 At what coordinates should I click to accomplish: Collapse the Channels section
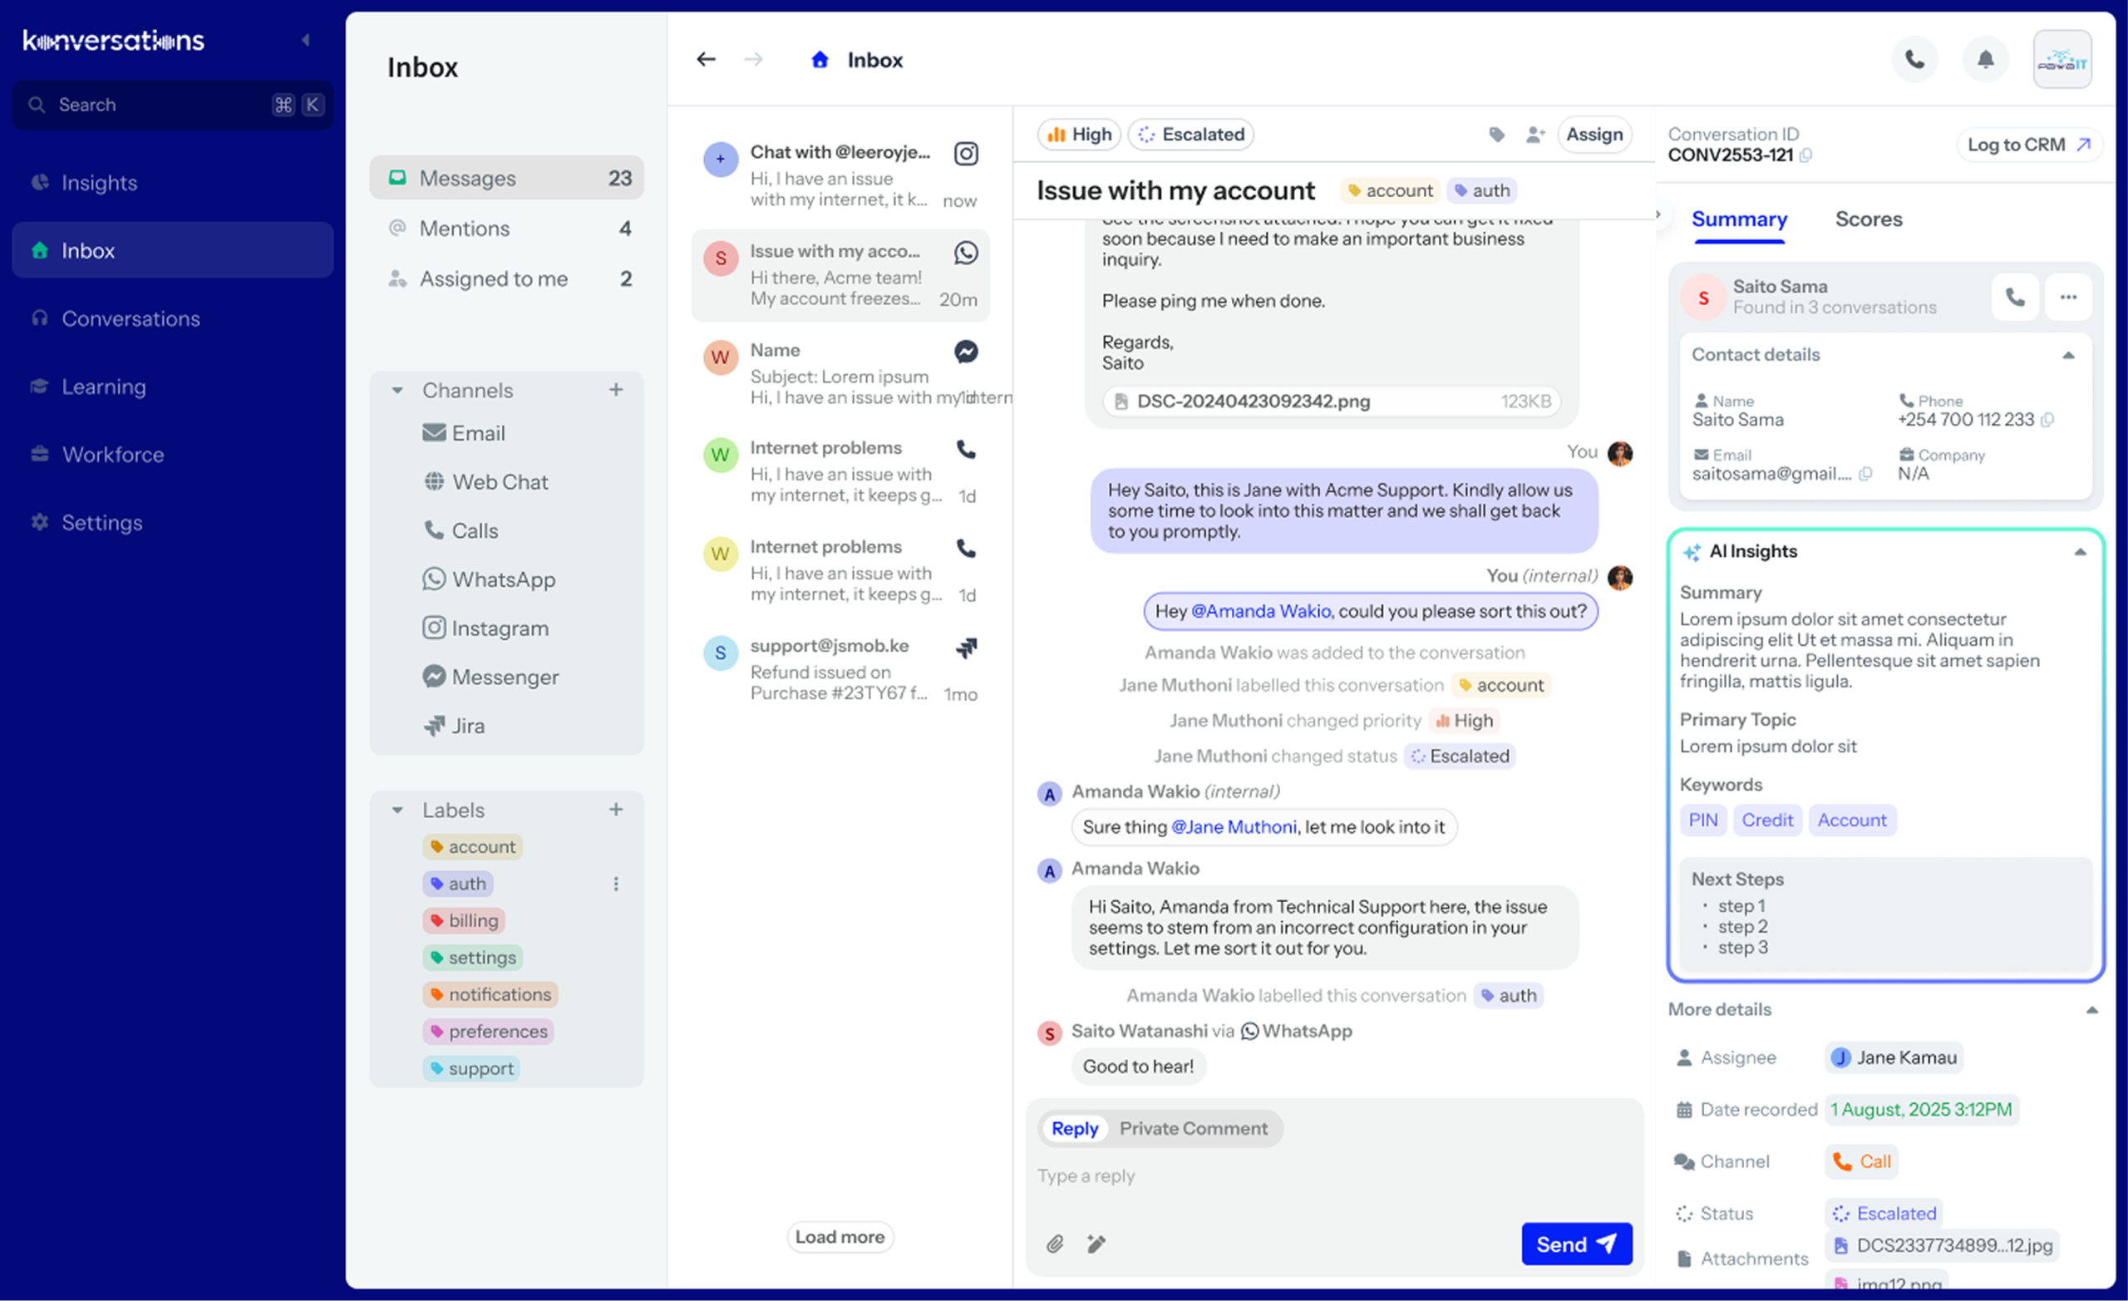tap(397, 391)
